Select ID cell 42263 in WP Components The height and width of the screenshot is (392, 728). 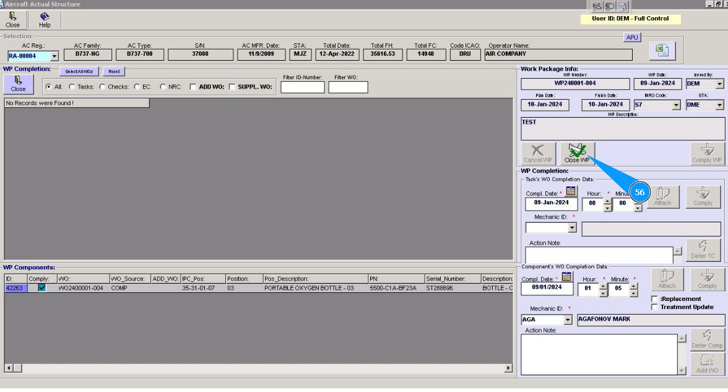16,288
